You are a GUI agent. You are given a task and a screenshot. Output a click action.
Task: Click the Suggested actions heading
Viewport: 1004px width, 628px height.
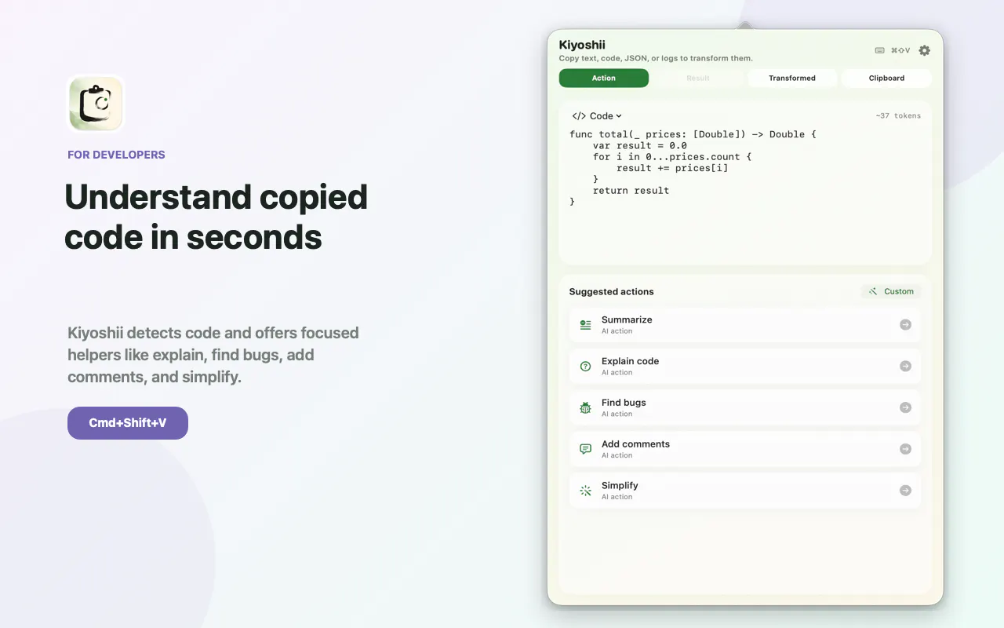click(x=612, y=292)
